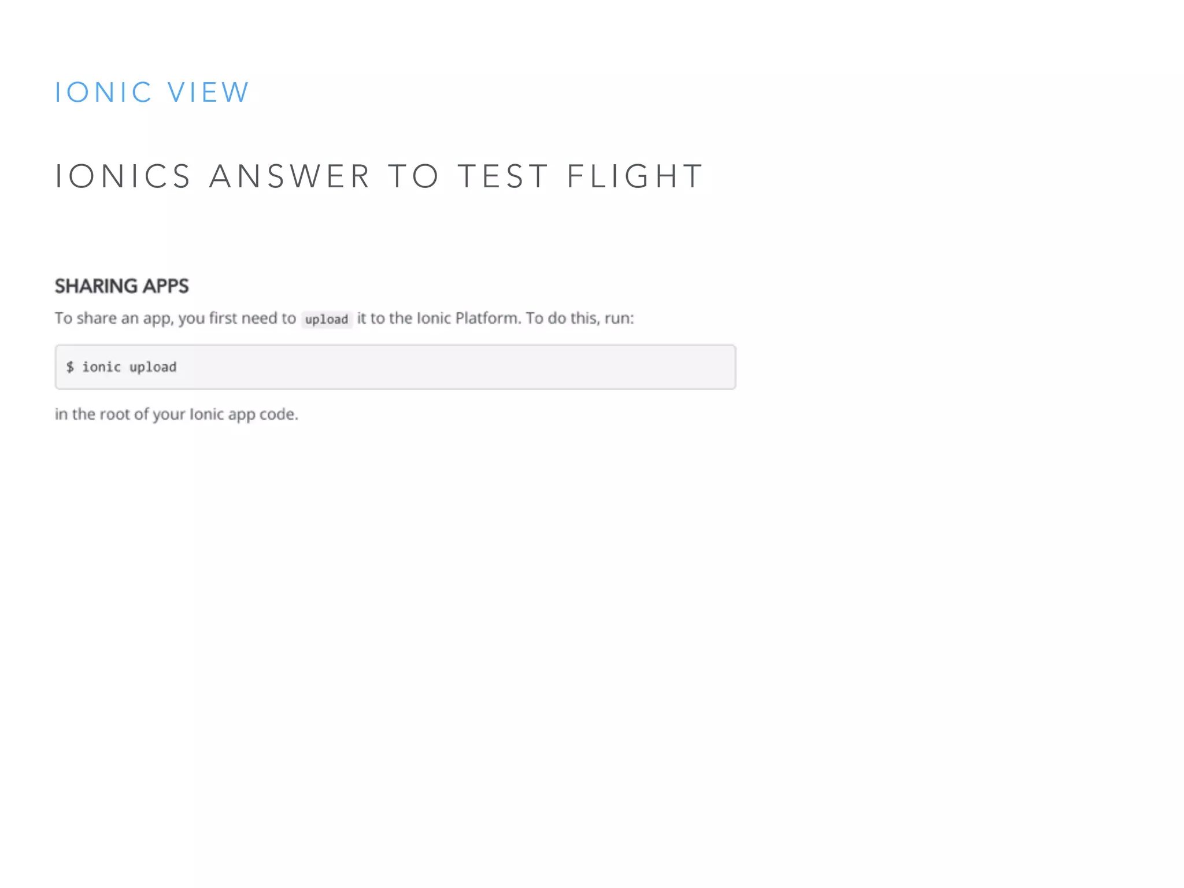This screenshot has height=888, width=1184.
Task: Click the inline "upload" code tag in paragraph
Action: [327, 320]
